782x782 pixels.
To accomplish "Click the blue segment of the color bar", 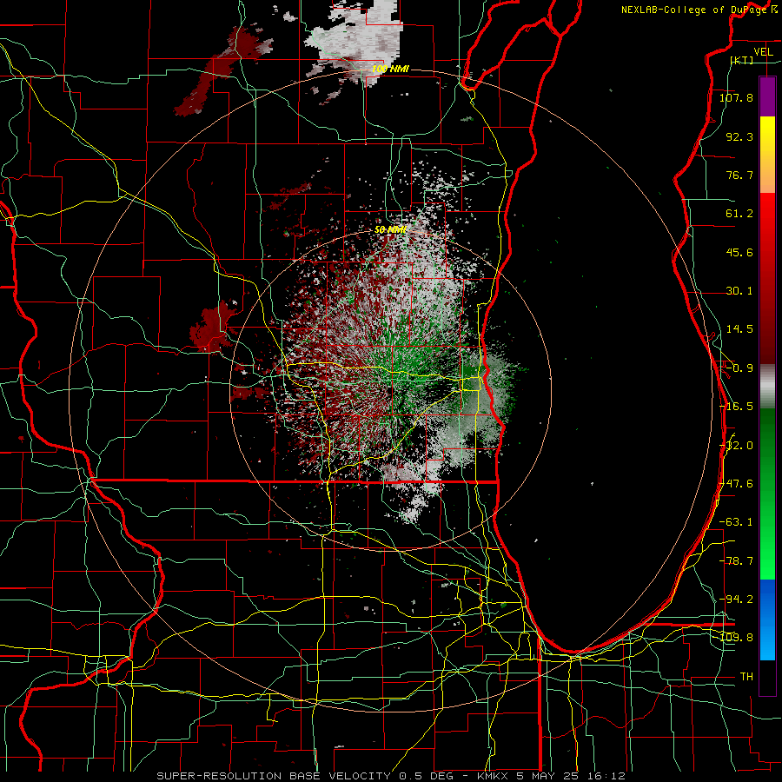I will [x=767, y=620].
